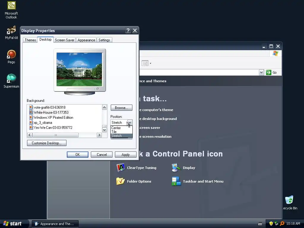This screenshot has width=304, height=228.
Task: Click the background list scroll up arrow
Action: click(104, 107)
